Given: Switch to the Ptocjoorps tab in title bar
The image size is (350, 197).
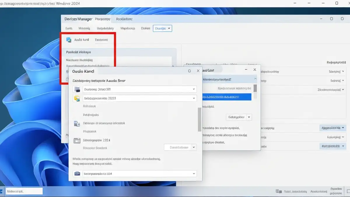Looking at the screenshot, I should [x=103, y=19].
